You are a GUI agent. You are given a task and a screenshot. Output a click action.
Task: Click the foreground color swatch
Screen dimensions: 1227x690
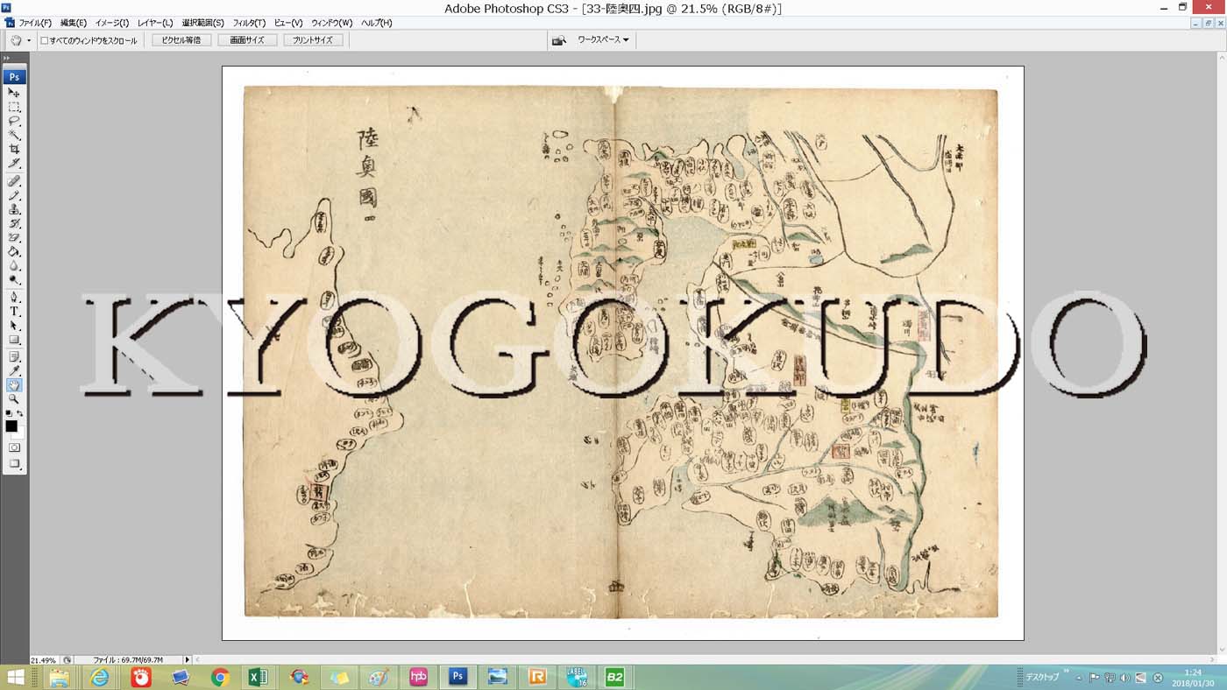pyautogui.click(x=11, y=426)
